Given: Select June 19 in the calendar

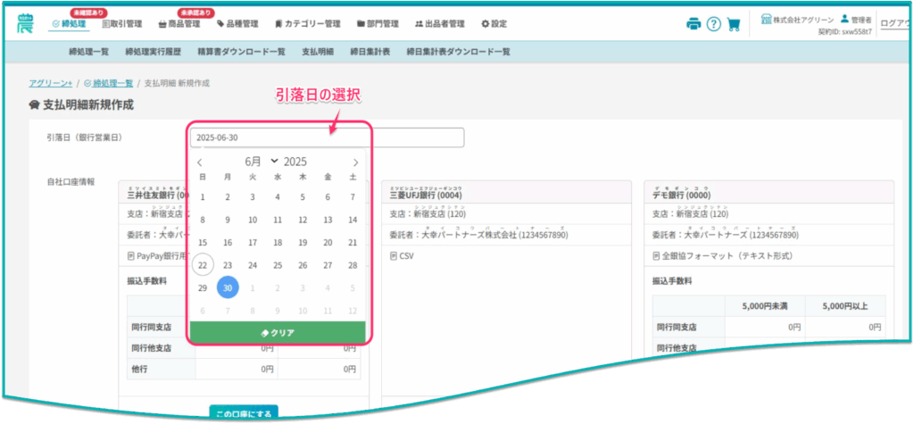Looking at the screenshot, I should (x=303, y=243).
